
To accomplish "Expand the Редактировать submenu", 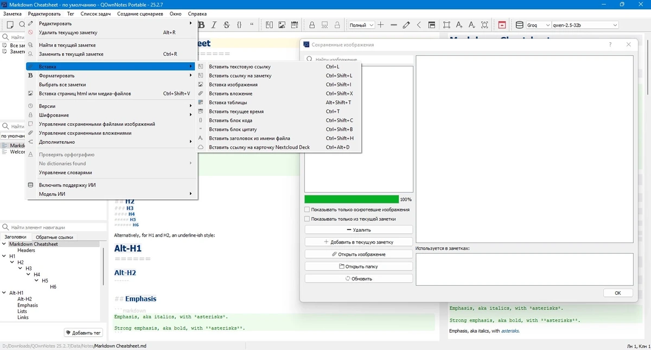I will (110, 23).
